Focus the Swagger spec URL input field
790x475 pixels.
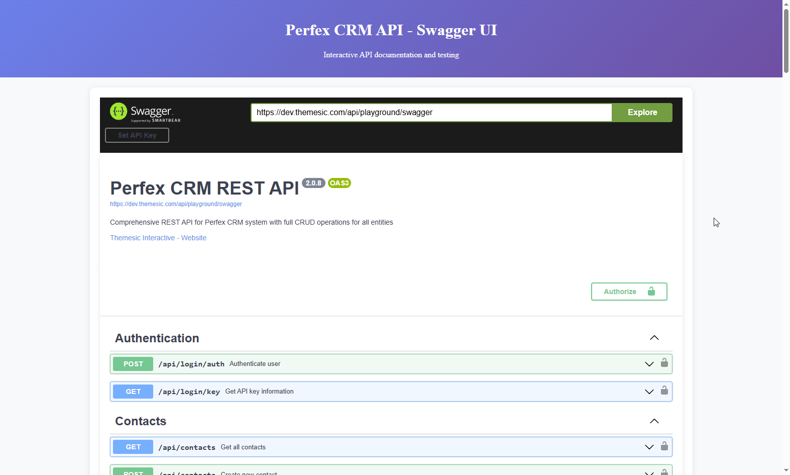point(431,113)
